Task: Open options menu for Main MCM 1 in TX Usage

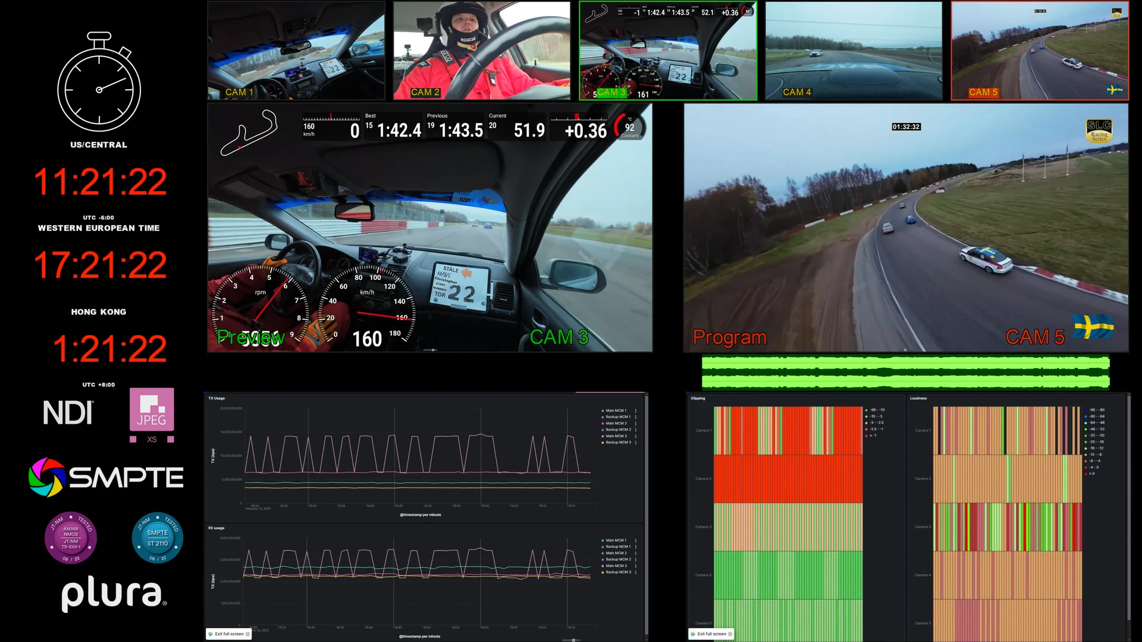Action: 636,411
